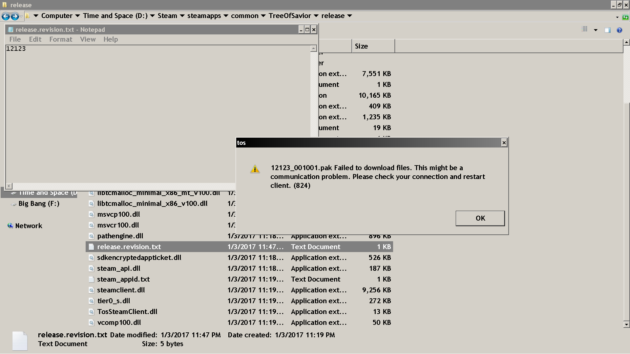Screen dimensions: 630x354
Task: Click the steam_api.dll file icon
Action: [x=92, y=268]
